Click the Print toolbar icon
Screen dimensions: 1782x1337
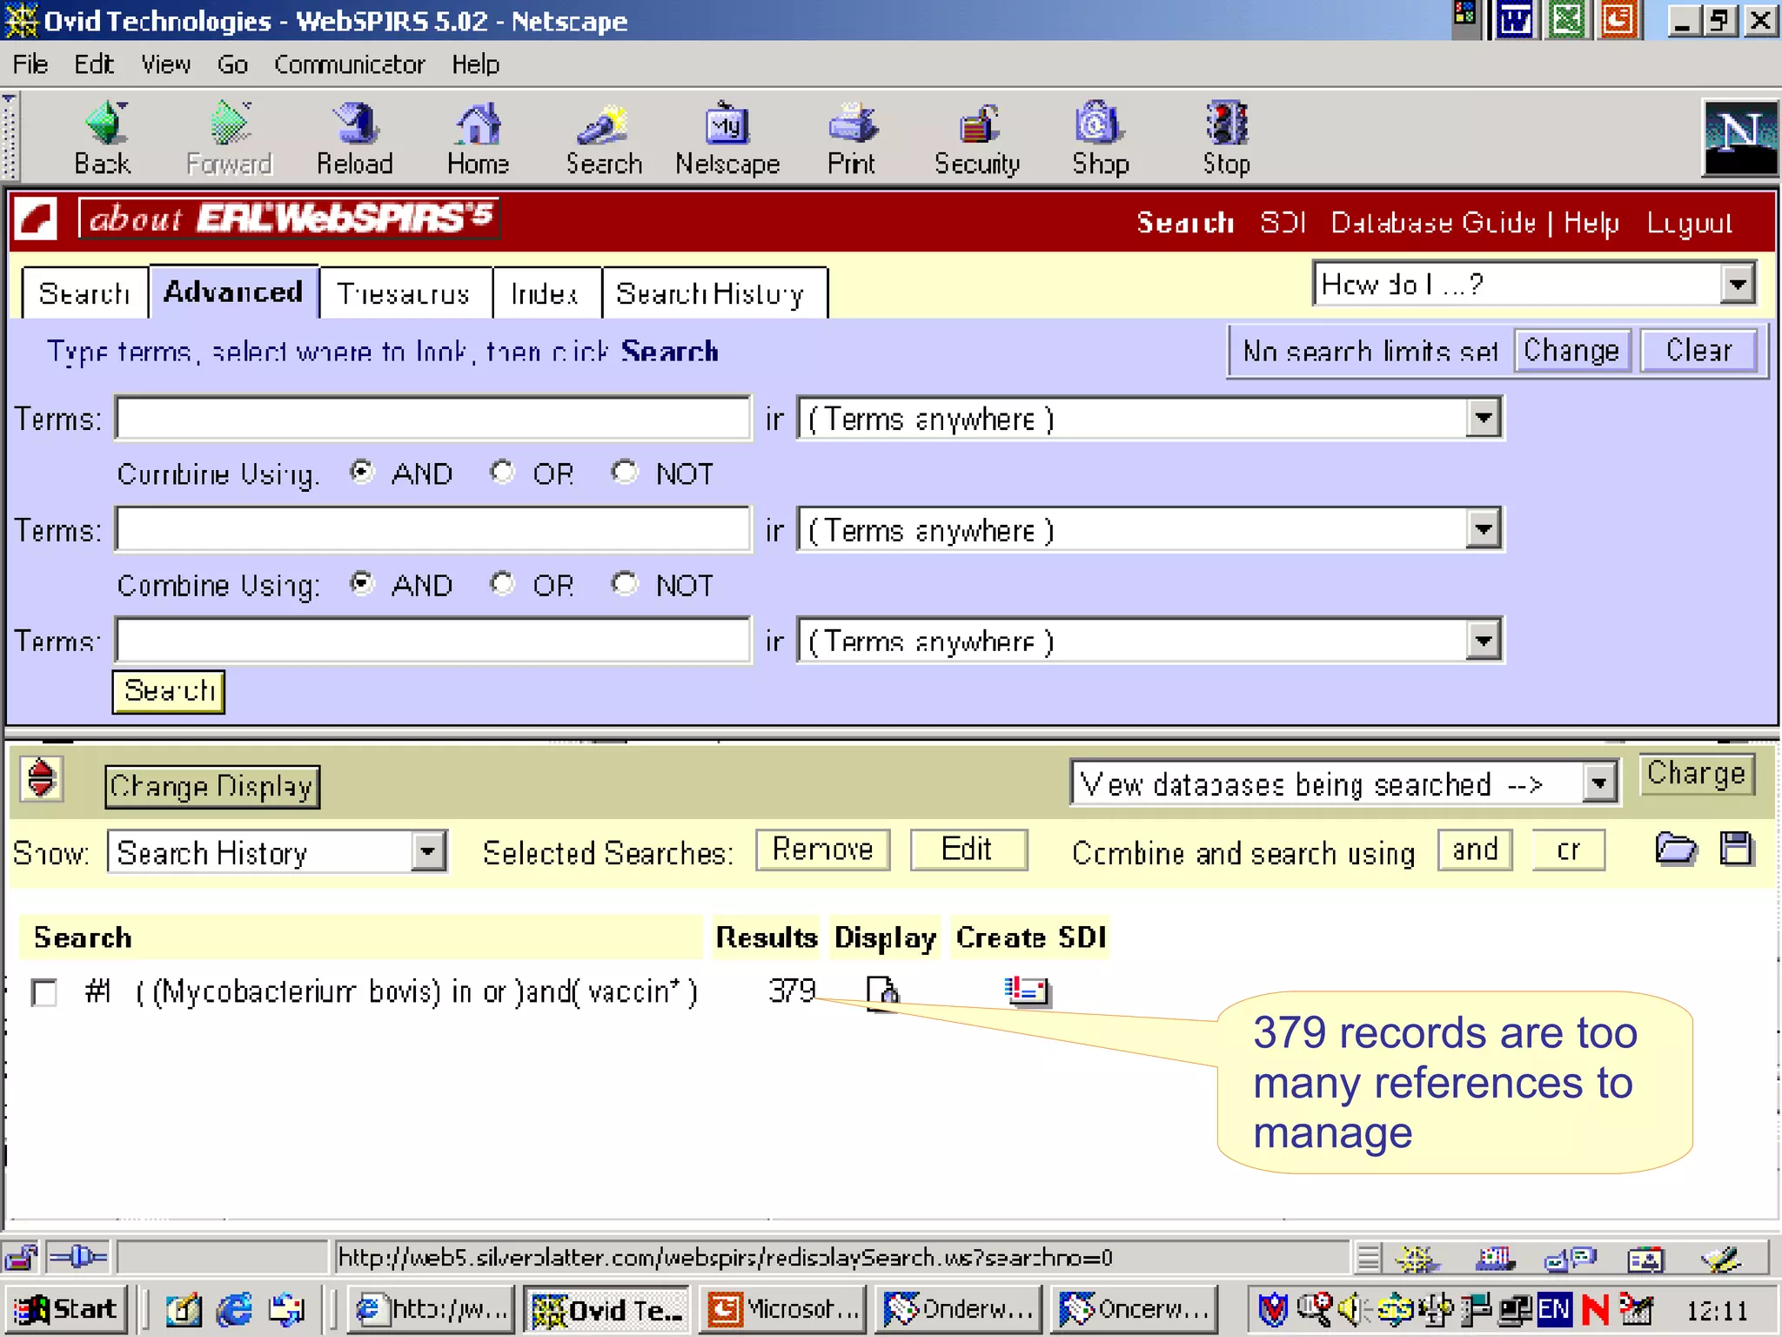[852, 139]
